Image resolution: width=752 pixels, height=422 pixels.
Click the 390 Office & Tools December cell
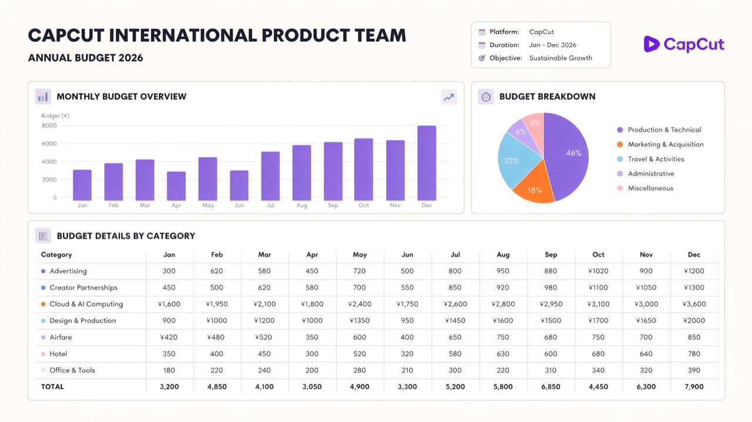click(x=694, y=370)
